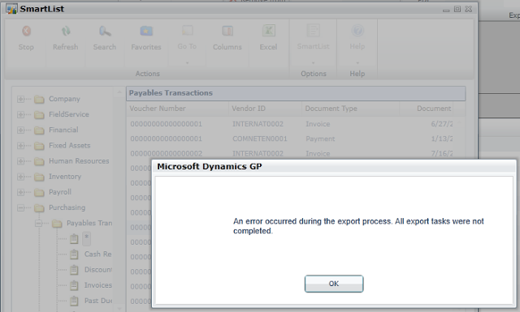Select the Past Due favorite item
Viewport: 520px width, 312px height.
(x=98, y=301)
